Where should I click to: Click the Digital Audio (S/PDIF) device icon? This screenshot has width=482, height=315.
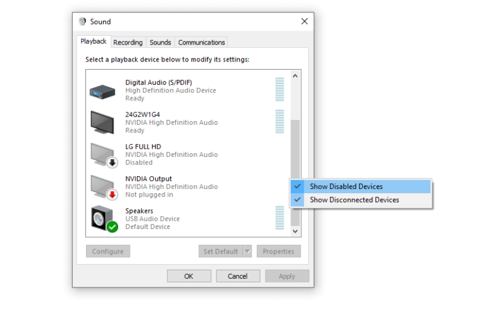tap(102, 92)
